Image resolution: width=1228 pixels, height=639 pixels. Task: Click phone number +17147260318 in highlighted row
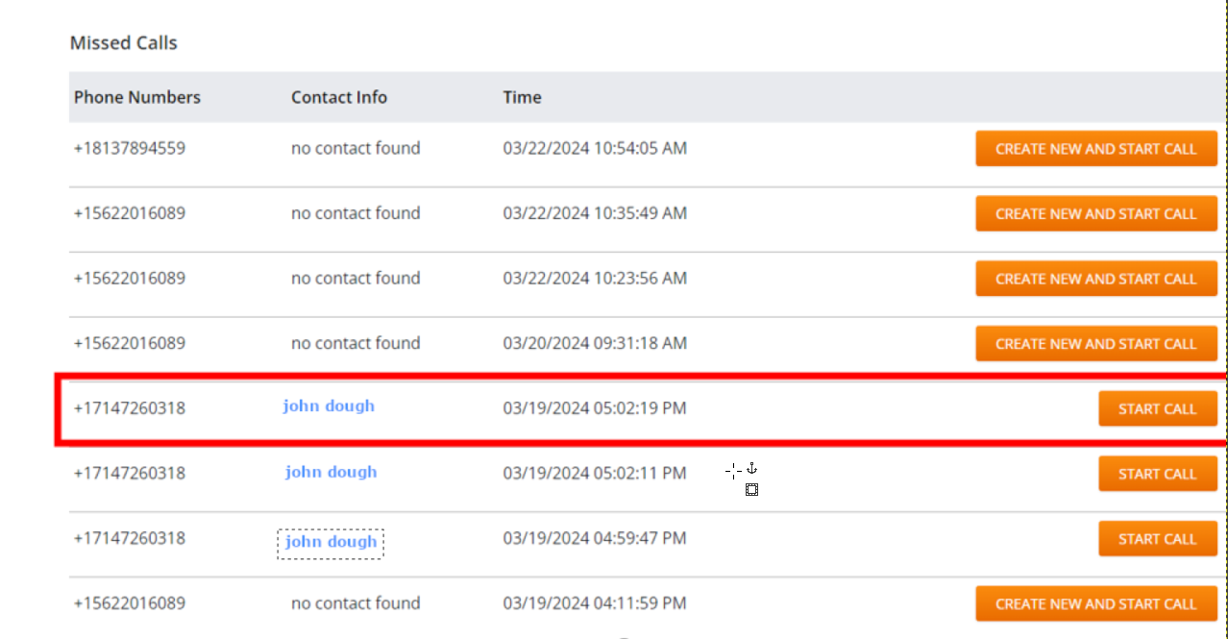(130, 408)
